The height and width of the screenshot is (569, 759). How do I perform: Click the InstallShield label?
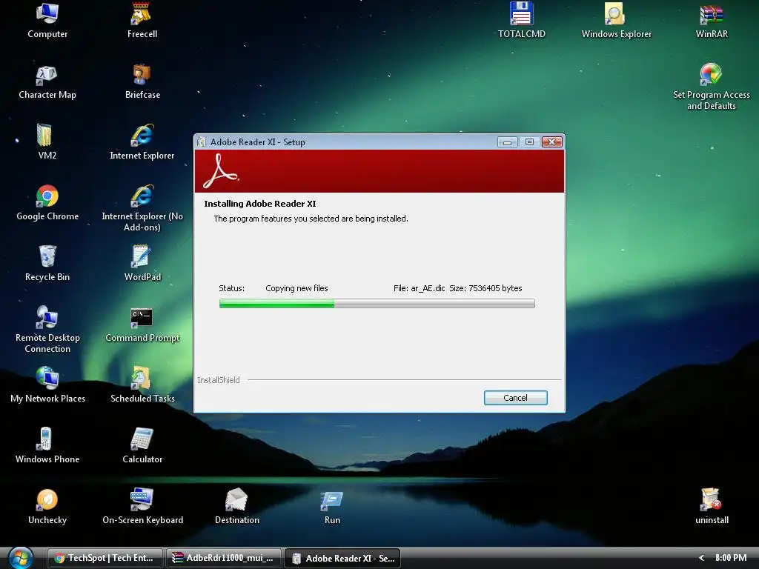coord(219,380)
